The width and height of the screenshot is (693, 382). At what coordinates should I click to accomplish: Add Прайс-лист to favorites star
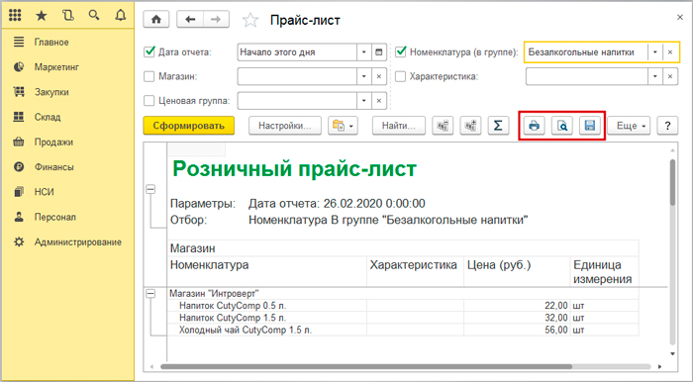tap(250, 21)
